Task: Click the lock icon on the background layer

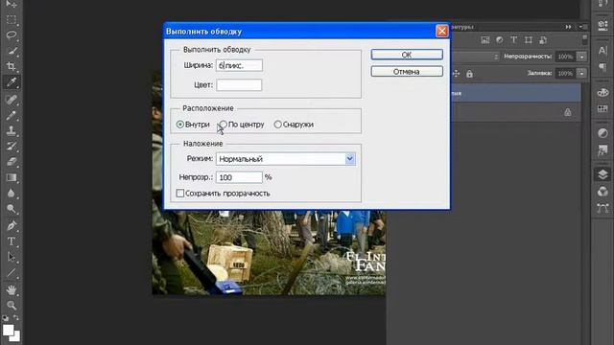Action: click(x=568, y=113)
